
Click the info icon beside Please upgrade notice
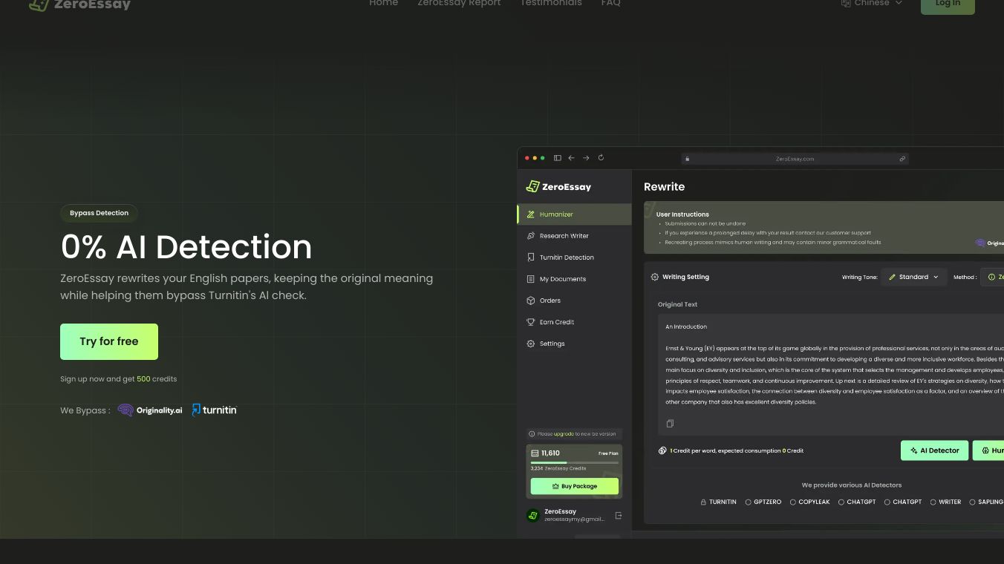click(532, 433)
